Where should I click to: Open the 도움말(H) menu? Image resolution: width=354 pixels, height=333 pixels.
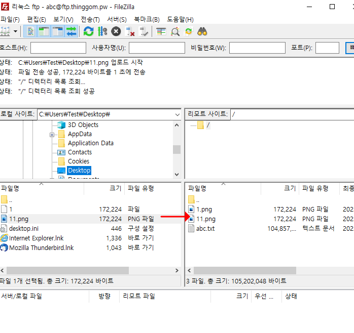click(180, 20)
